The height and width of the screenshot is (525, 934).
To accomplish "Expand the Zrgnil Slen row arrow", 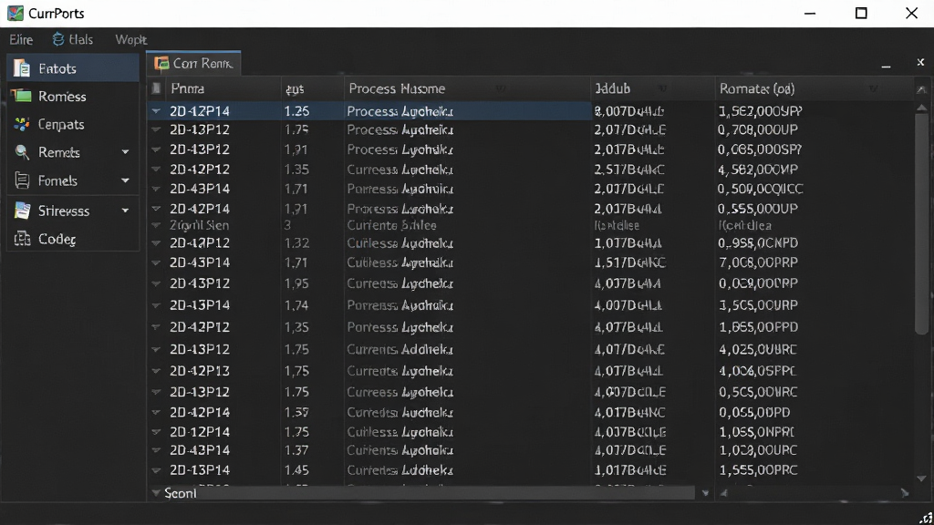I will pyautogui.click(x=156, y=226).
